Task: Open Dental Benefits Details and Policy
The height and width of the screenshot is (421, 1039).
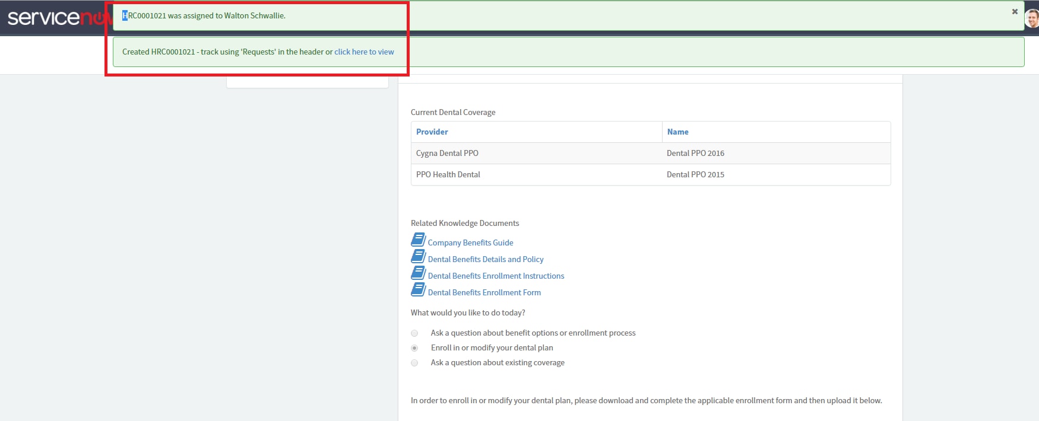Action: coord(486,259)
